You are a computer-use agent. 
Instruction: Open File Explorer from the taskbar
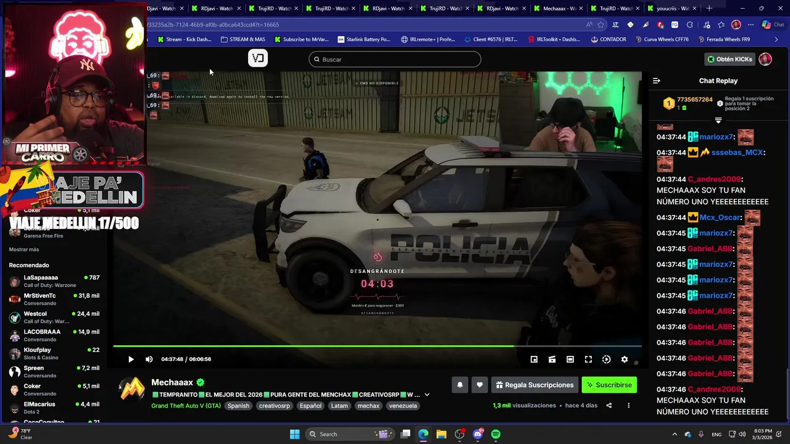(x=441, y=434)
